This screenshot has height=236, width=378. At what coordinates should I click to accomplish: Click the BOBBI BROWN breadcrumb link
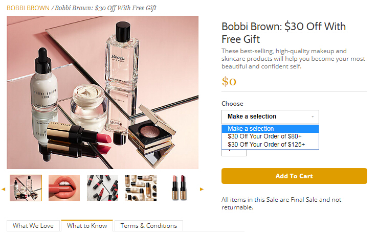point(28,8)
